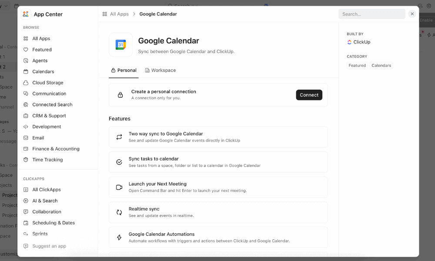Click the Sync tasks checkmark icon
435x261 pixels.
click(119, 162)
